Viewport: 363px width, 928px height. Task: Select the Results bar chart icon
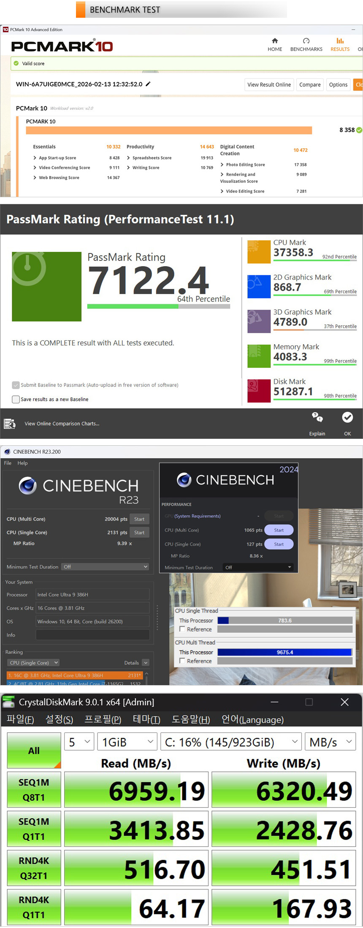pos(340,41)
